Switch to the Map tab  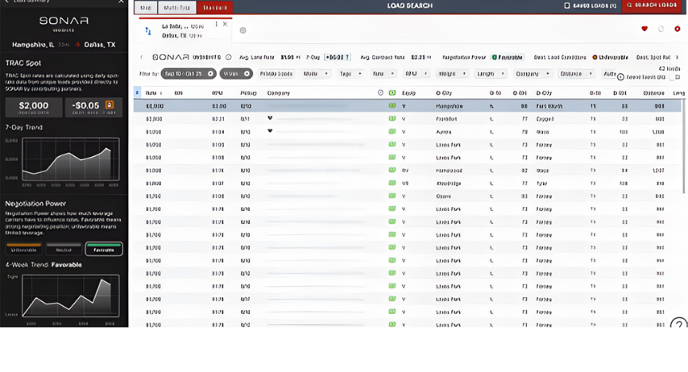tap(145, 6)
